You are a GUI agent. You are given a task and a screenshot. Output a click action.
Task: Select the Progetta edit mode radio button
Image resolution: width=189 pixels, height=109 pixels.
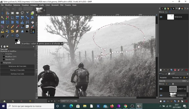click(4, 53)
